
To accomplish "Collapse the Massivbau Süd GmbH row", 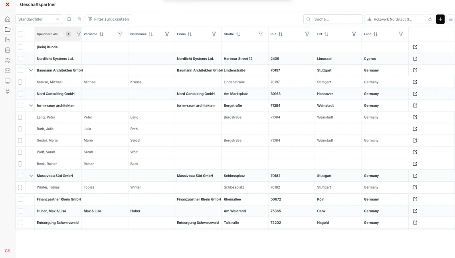I will pyautogui.click(x=31, y=176).
